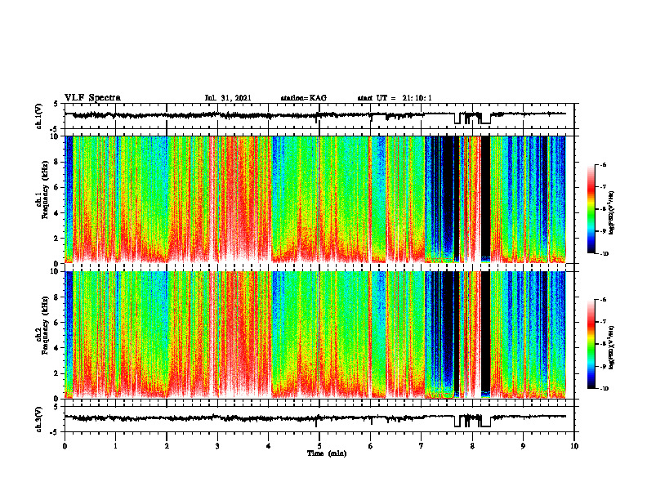The height and width of the screenshot is (500, 647).
Task: Click the 'VLF Spectra' plot title
Action: coord(92,98)
